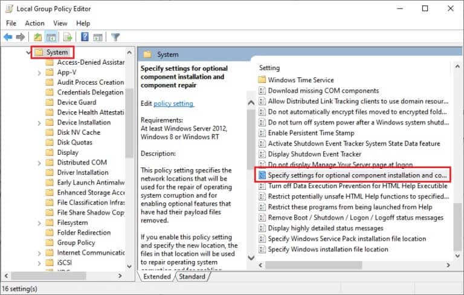Select Early Launch Antimalware folder
This screenshot has height=295, width=464.
(85, 183)
